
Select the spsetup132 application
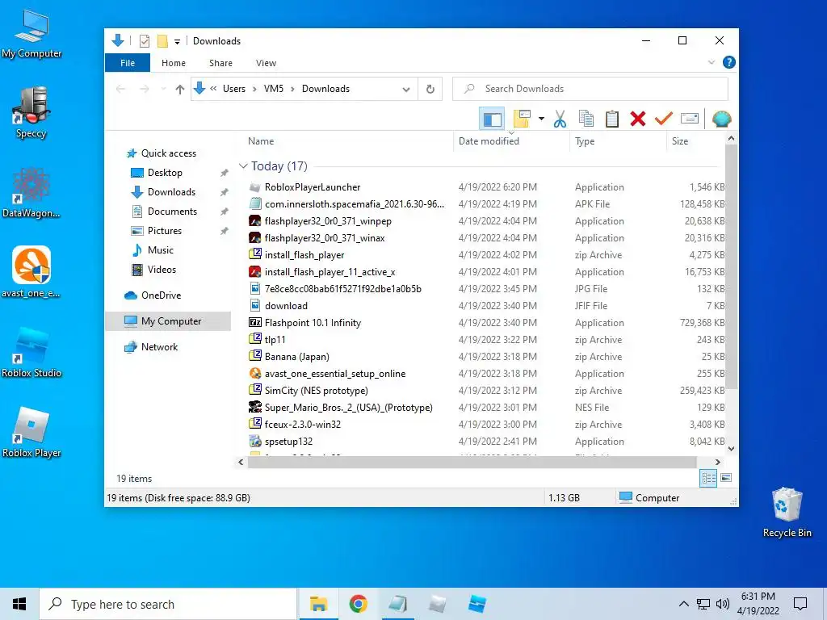click(288, 442)
